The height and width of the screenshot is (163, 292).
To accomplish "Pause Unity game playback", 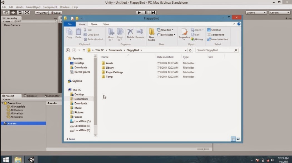I will tap(146, 13).
